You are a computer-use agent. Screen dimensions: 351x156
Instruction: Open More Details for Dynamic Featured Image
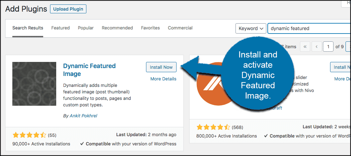click(x=164, y=79)
